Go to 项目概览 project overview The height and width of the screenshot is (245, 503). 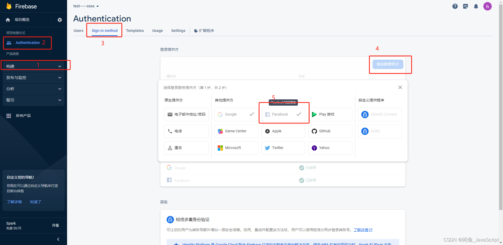[x=22, y=20]
